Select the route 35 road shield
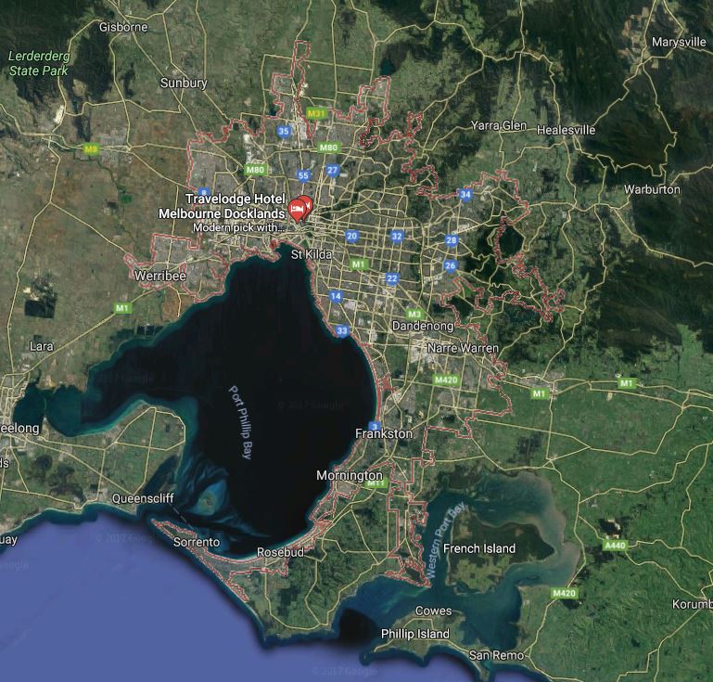 284,132
